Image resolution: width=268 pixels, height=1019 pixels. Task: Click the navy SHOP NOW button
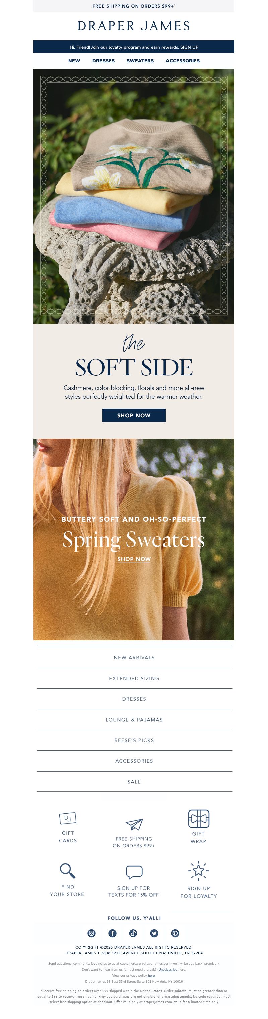coord(134,415)
